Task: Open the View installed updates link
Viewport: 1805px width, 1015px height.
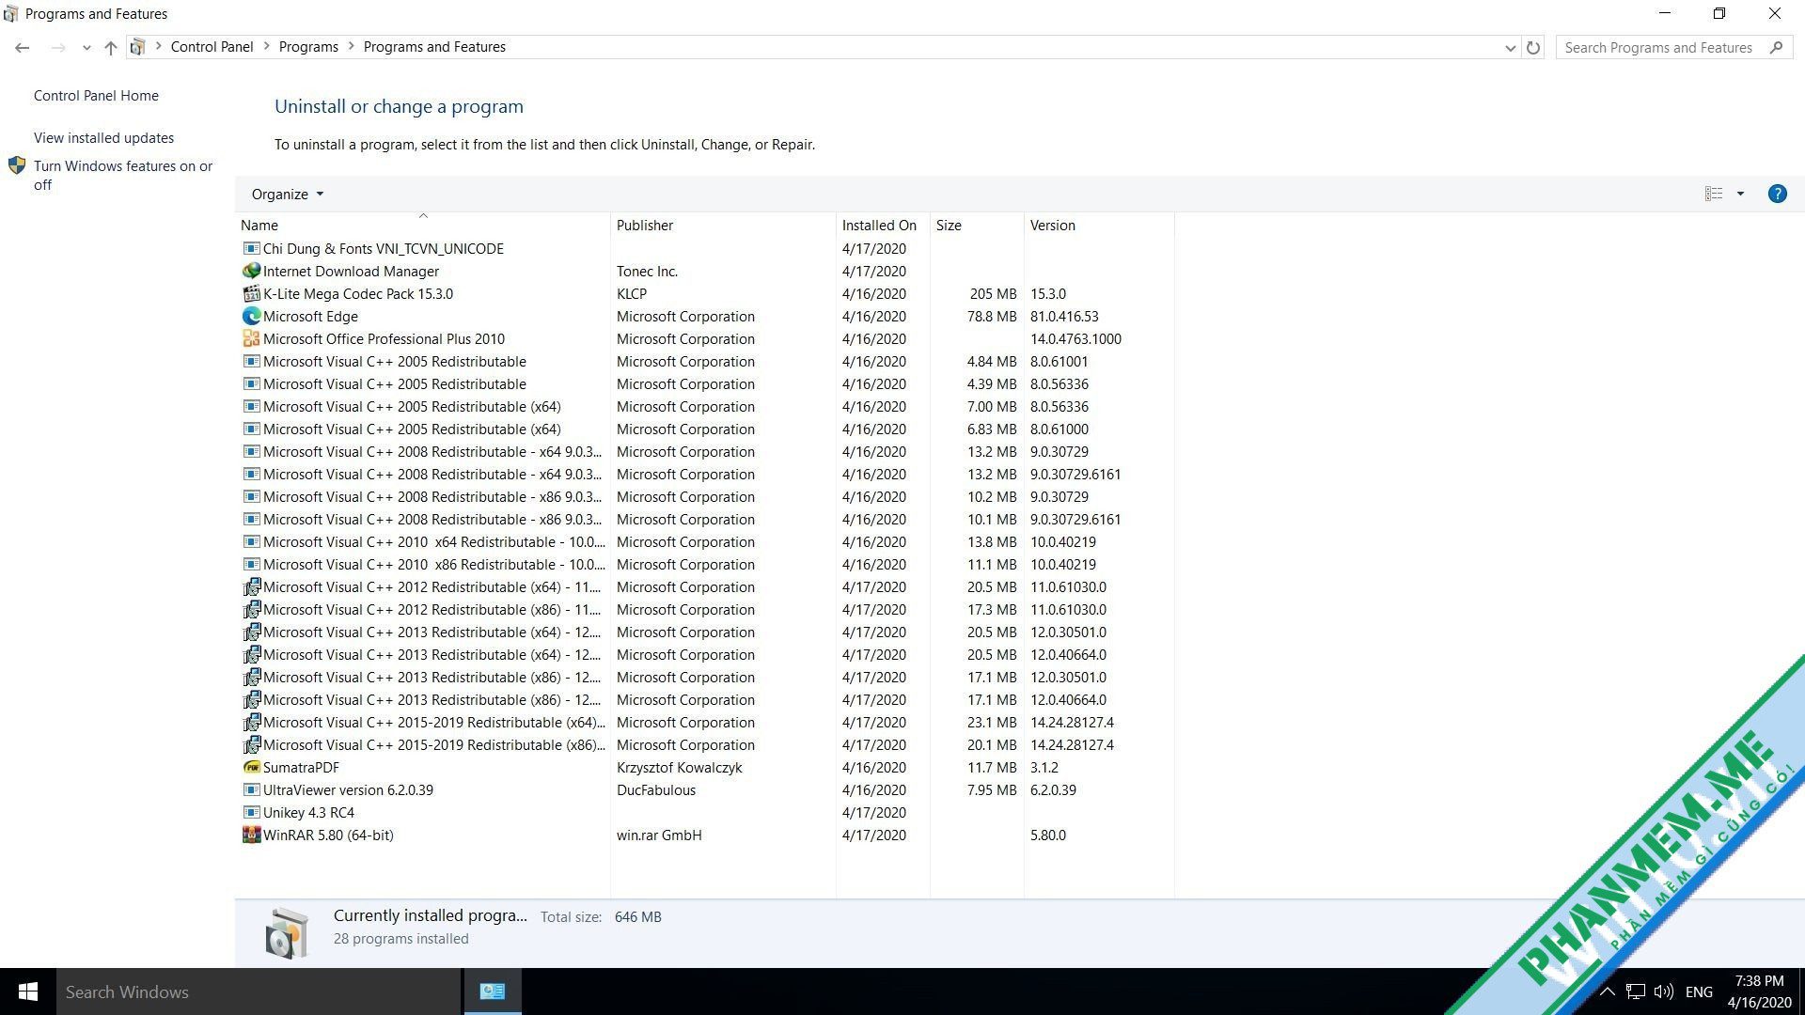Action: (x=103, y=137)
